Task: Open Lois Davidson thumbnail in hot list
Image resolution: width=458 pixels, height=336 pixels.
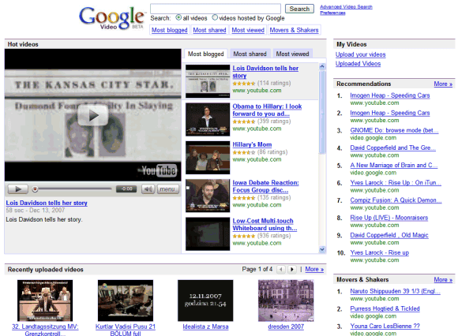Action: tap(208, 81)
